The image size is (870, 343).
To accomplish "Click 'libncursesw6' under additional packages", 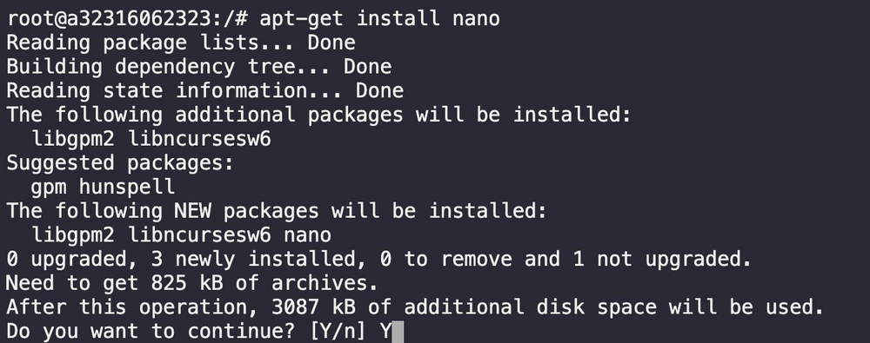I will click(x=200, y=139).
